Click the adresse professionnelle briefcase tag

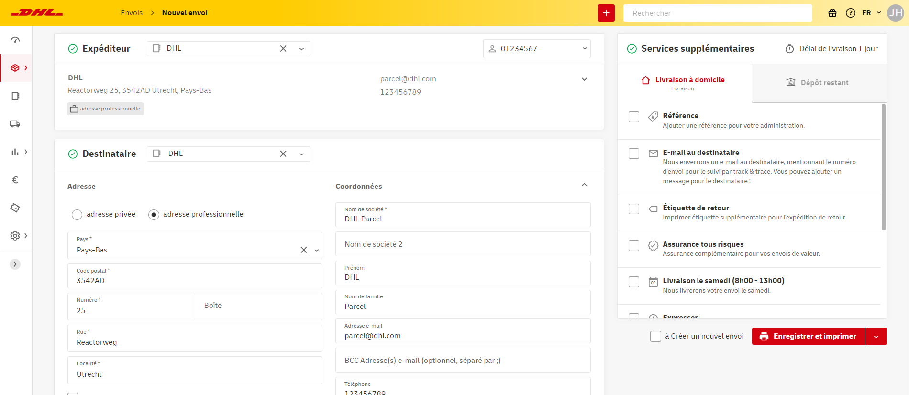click(105, 109)
